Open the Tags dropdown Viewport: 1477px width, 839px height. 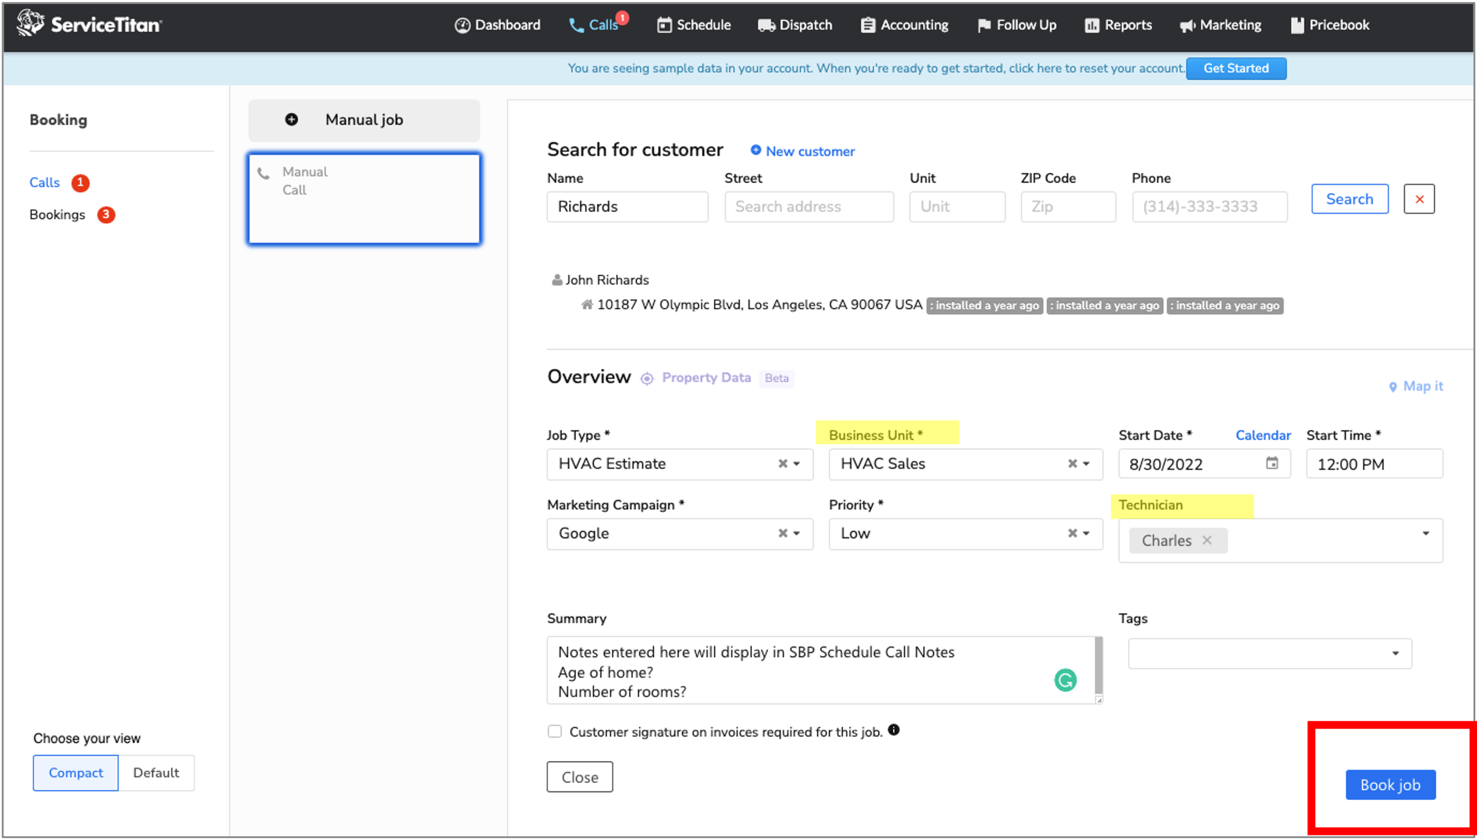(x=1395, y=653)
